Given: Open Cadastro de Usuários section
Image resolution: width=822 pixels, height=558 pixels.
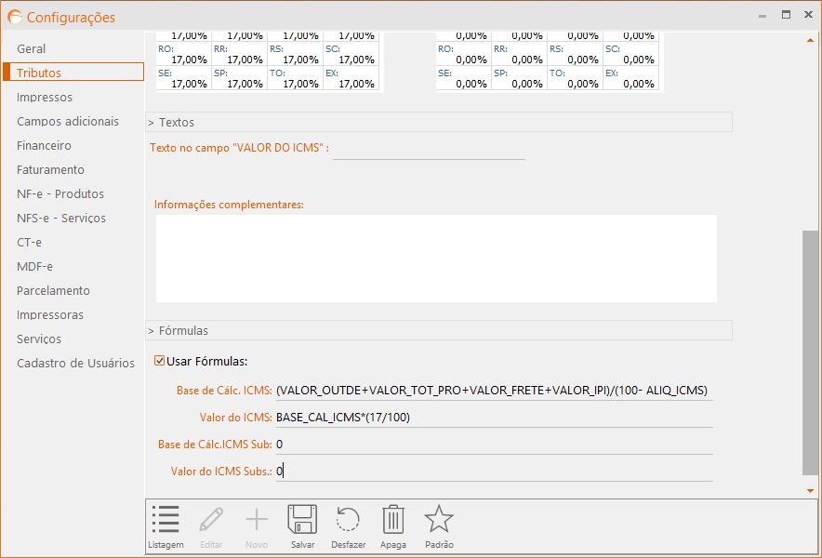Looking at the screenshot, I should 75,363.
